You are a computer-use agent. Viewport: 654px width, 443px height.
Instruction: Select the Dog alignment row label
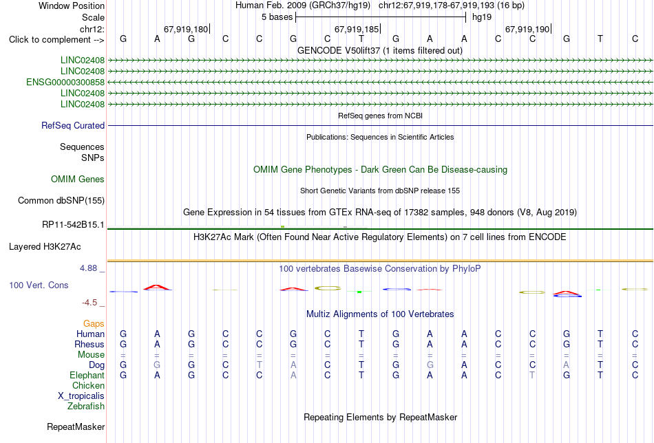(x=96, y=365)
